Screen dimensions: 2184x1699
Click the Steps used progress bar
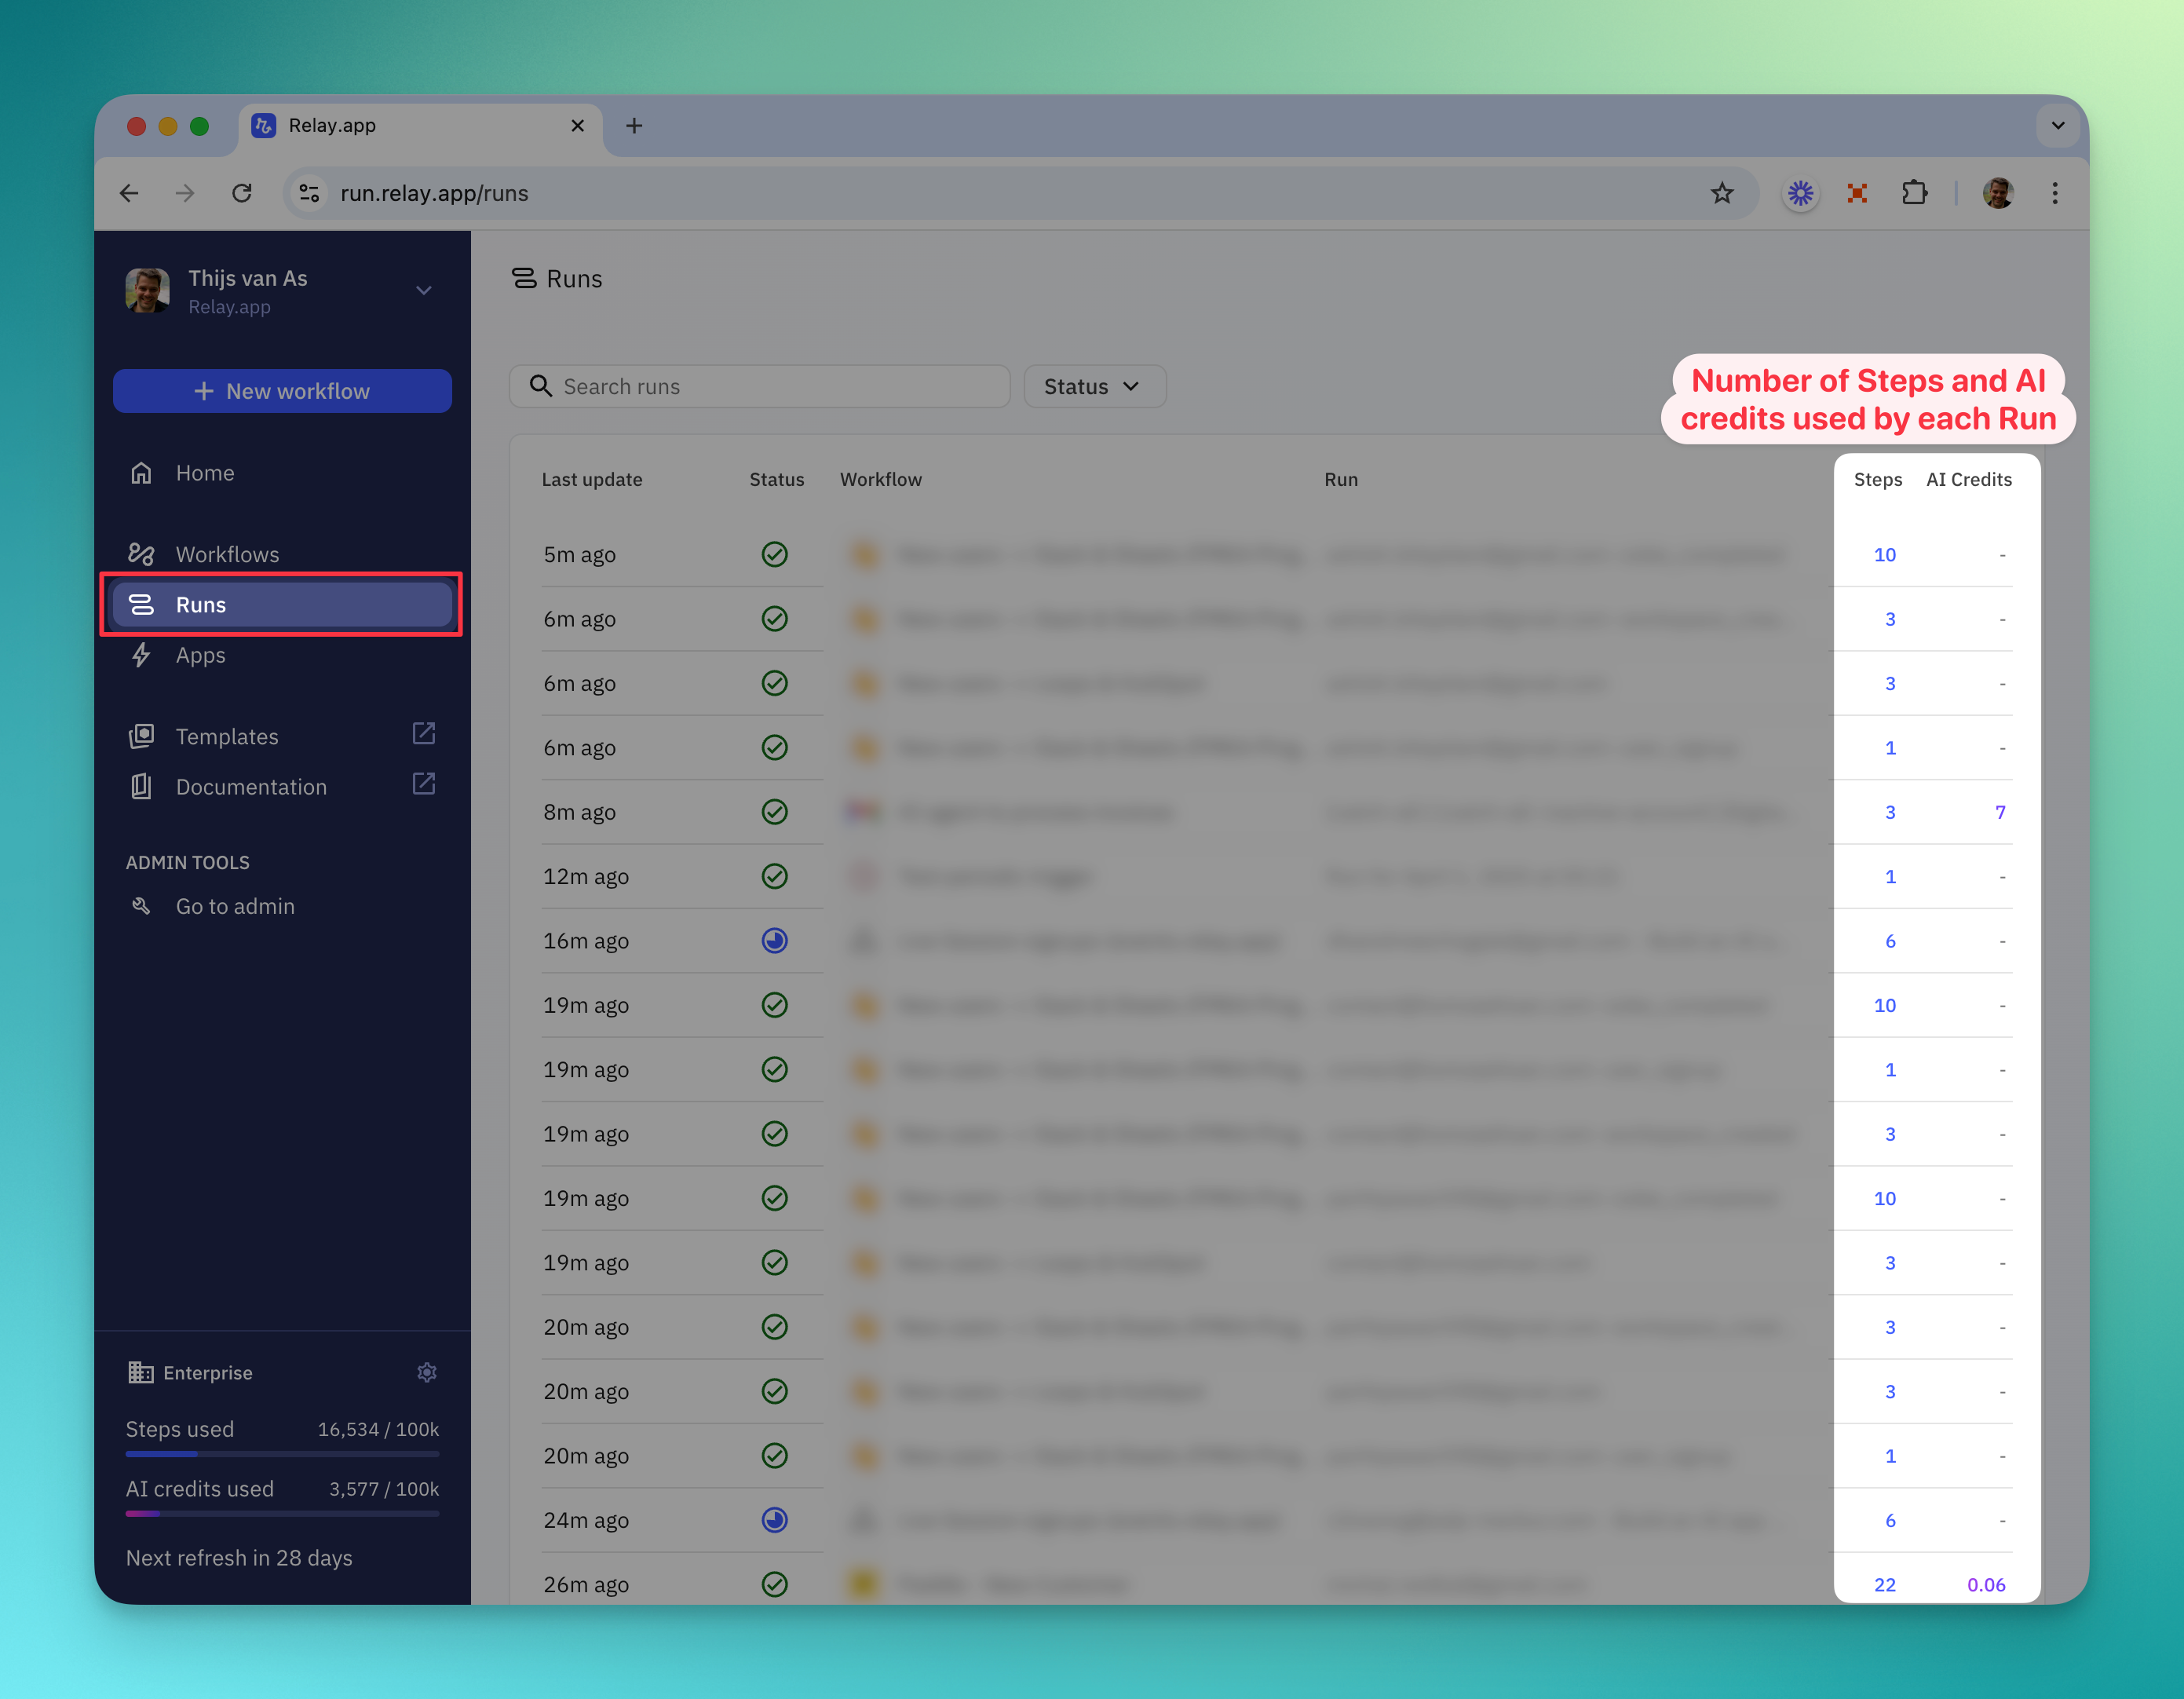(282, 1454)
